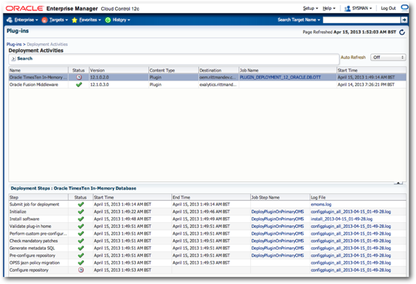Sort by the Name column header
416x284 pixels.
click(x=38, y=70)
